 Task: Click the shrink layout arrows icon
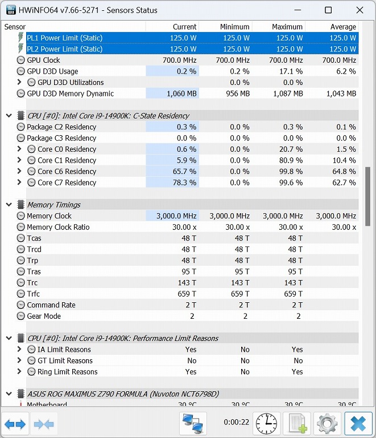point(44,424)
